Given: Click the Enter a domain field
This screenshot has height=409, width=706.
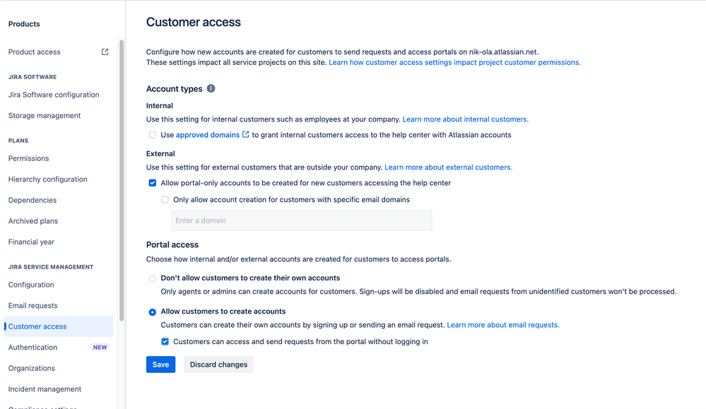Looking at the screenshot, I should click(302, 220).
